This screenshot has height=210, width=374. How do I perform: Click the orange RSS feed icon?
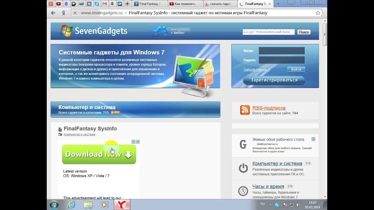click(x=245, y=110)
